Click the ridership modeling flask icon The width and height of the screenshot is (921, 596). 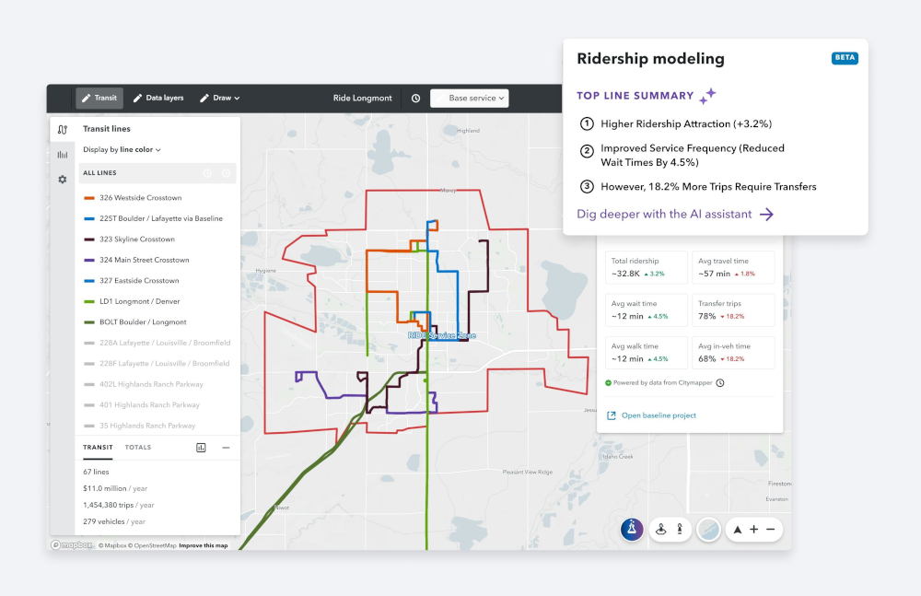pos(632,529)
